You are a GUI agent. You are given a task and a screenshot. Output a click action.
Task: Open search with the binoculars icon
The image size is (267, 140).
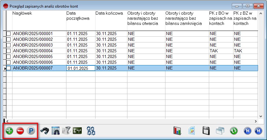click(44, 131)
